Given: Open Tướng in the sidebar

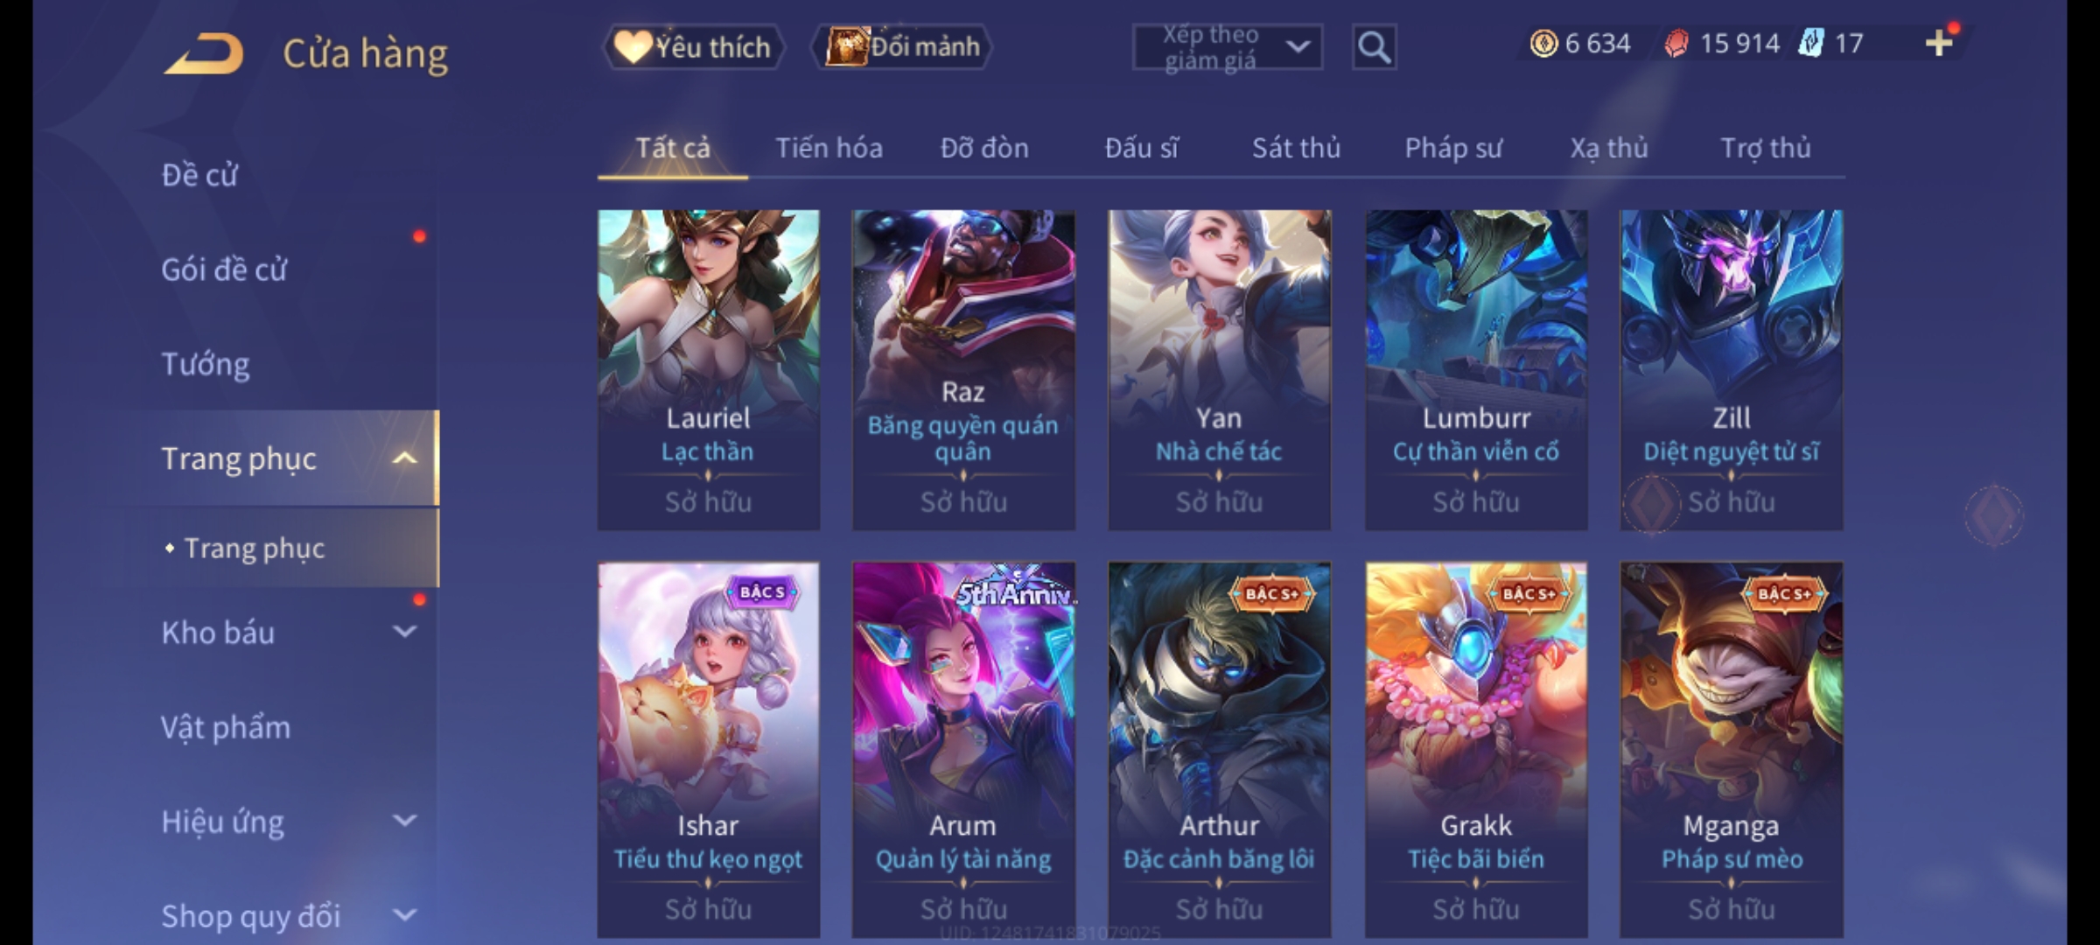Looking at the screenshot, I should click(x=205, y=364).
